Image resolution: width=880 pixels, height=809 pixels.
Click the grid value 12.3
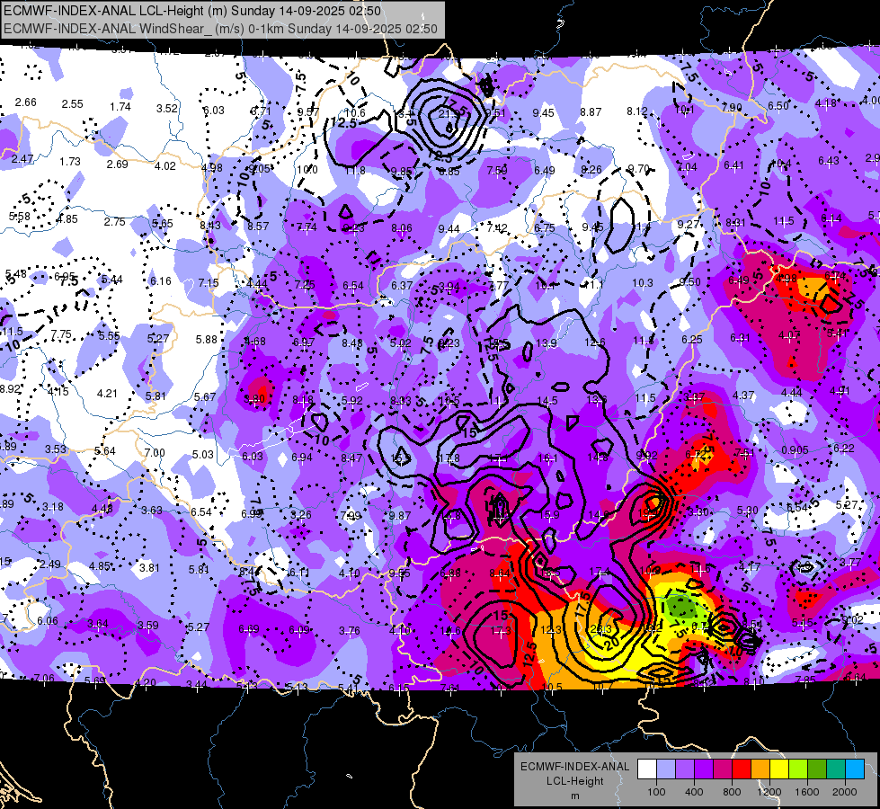550,630
